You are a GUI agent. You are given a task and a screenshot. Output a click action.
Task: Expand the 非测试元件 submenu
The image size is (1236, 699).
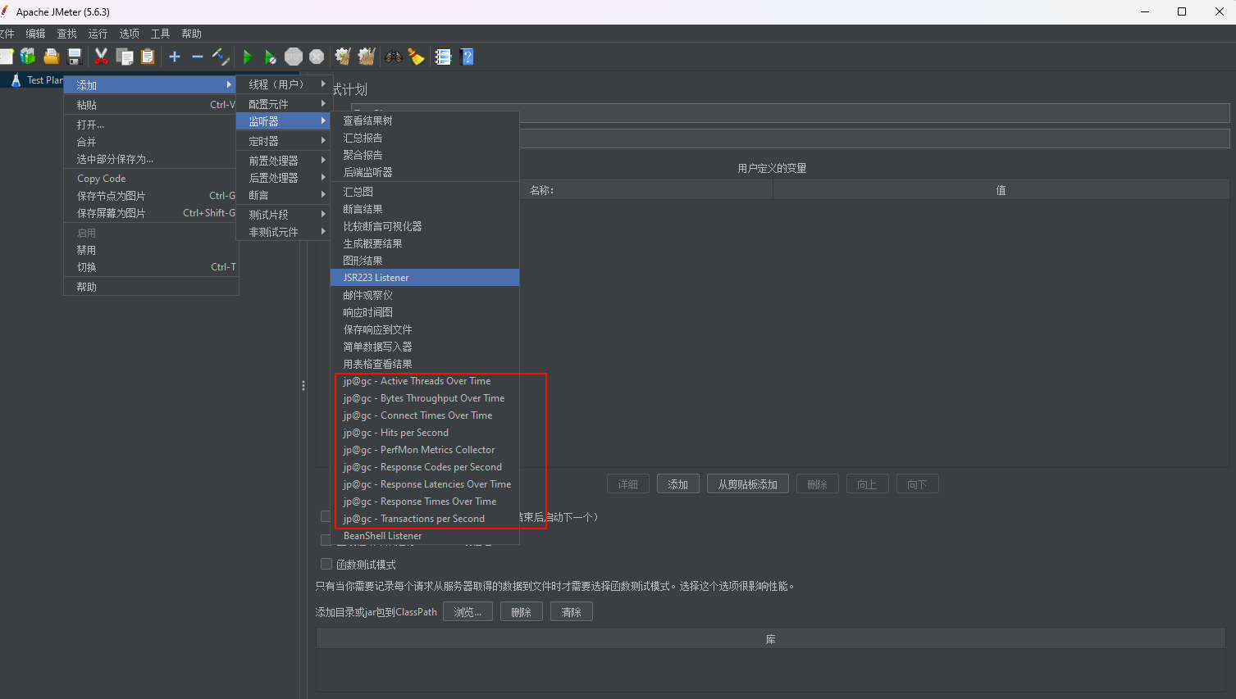click(x=285, y=232)
